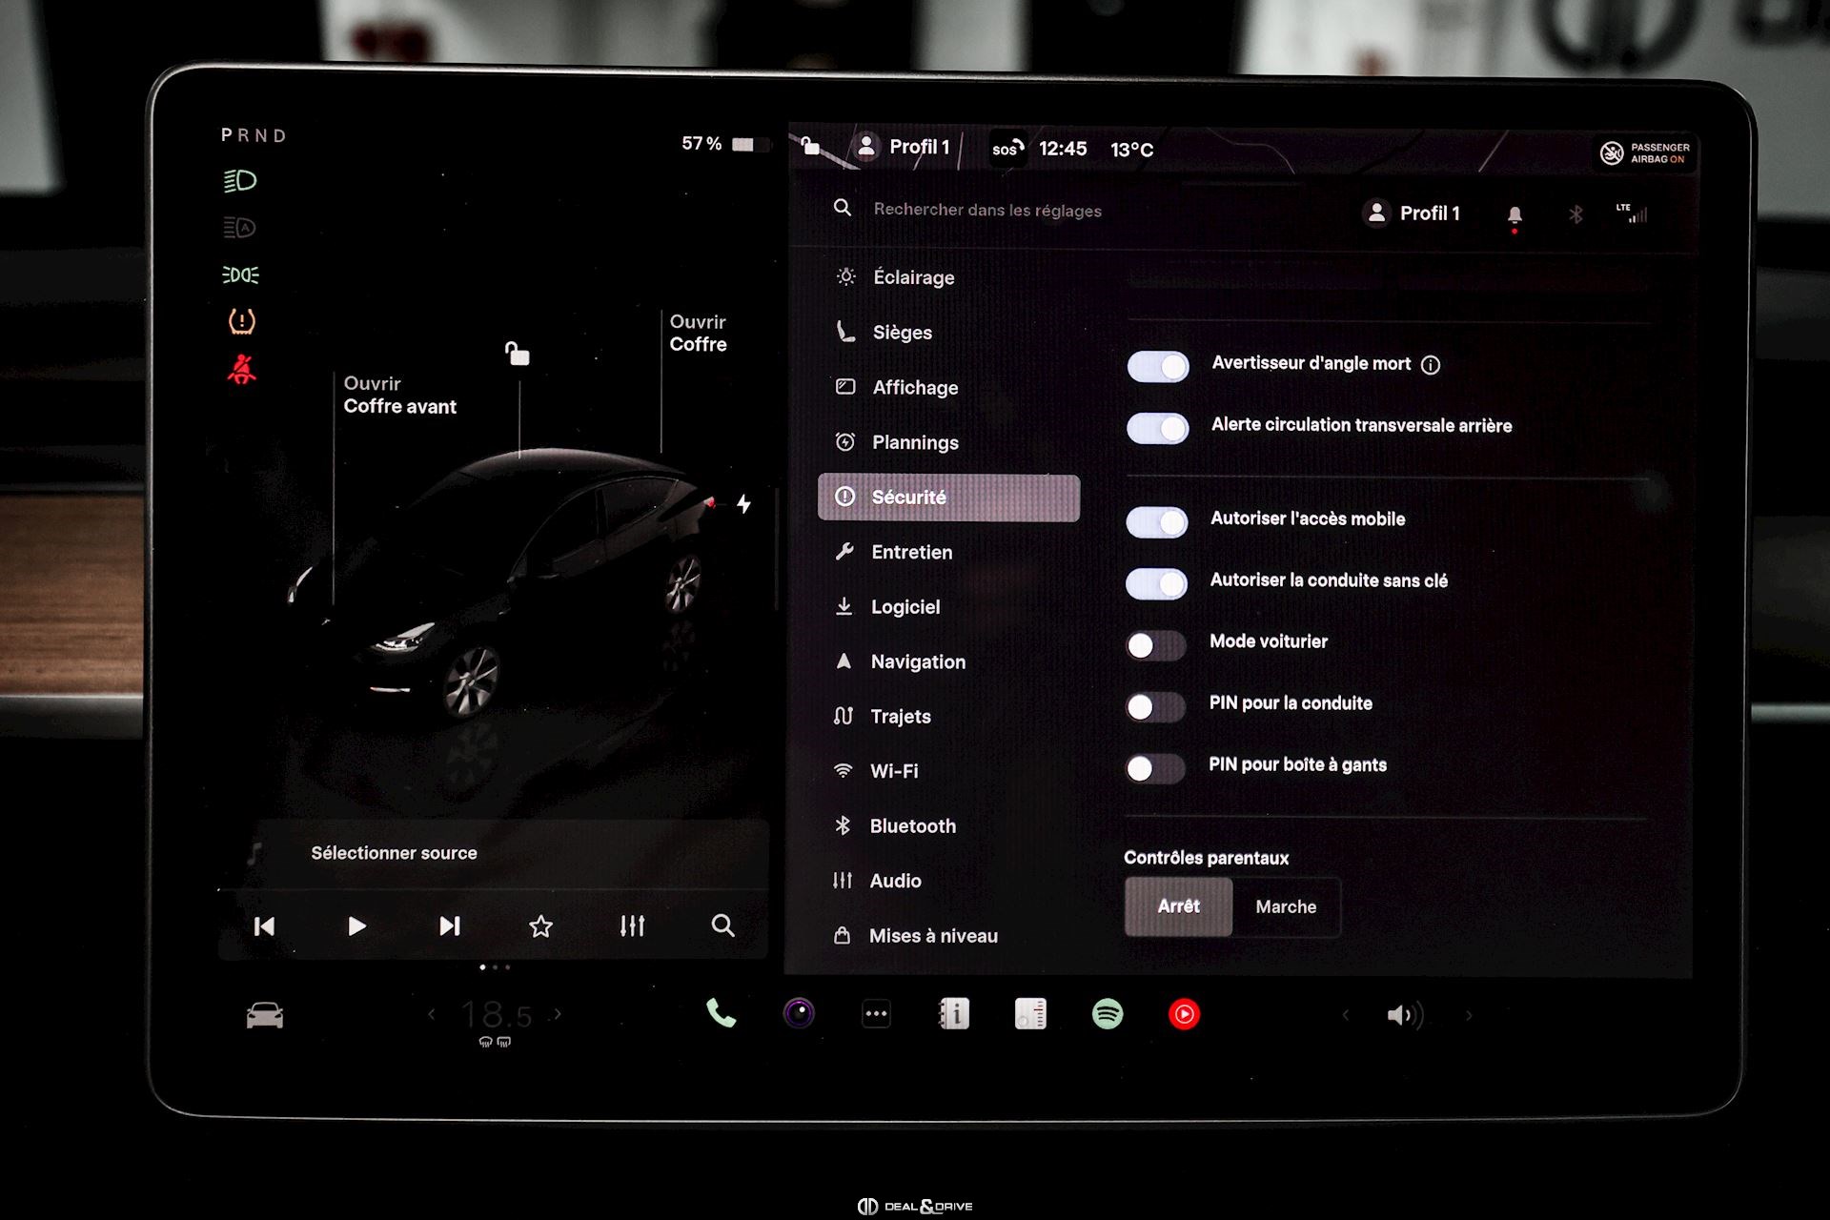Image resolution: width=1830 pixels, height=1220 pixels.
Task: Click the notifications bell icon
Action: pyautogui.click(x=1514, y=214)
